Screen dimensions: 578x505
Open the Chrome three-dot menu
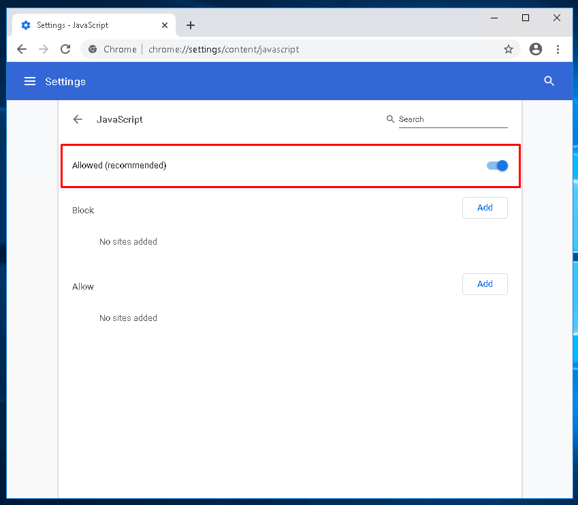558,49
